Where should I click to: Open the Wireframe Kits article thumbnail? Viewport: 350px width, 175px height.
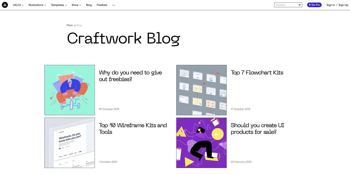(x=70, y=143)
